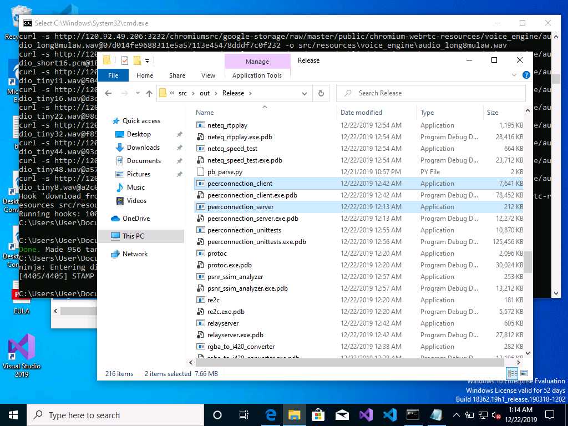Open the Visual Studio 2019 desktop shortcut
Viewport: 568px width, 426px height.
point(22,356)
